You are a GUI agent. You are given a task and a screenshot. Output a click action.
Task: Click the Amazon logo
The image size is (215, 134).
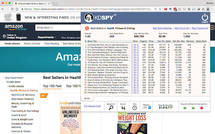[14, 27]
